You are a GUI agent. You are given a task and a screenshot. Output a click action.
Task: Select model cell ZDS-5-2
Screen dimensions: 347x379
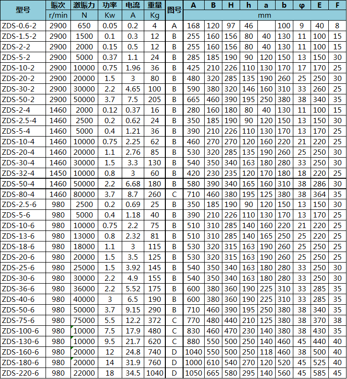[x=23, y=57]
